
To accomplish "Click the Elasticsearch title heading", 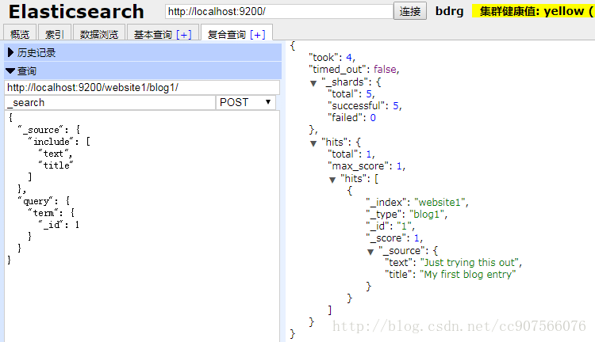I will pyautogui.click(x=76, y=11).
